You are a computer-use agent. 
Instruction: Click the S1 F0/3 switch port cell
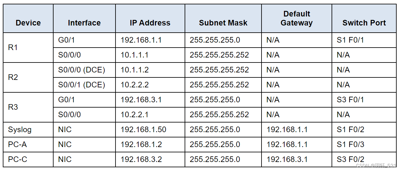364,145
